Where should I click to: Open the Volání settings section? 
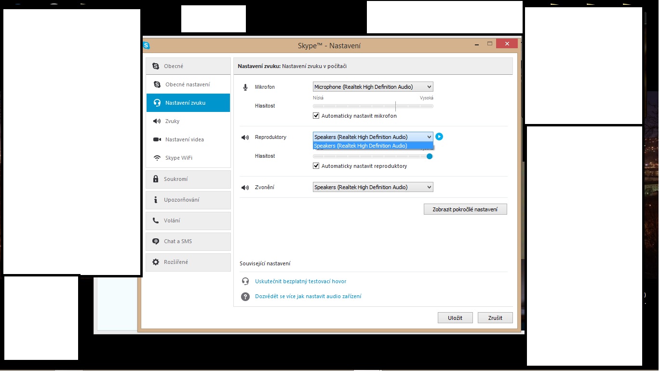pos(189,220)
